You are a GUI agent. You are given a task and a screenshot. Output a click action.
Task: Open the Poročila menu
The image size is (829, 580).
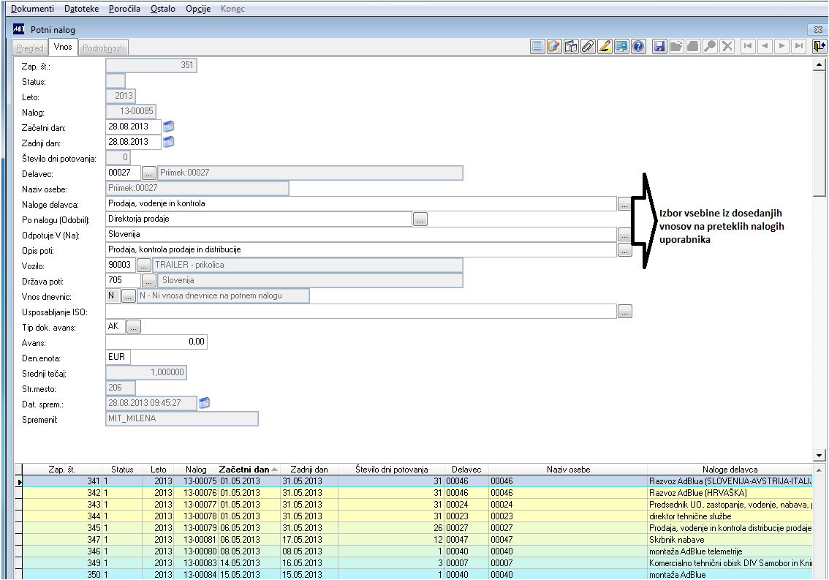[124, 9]
